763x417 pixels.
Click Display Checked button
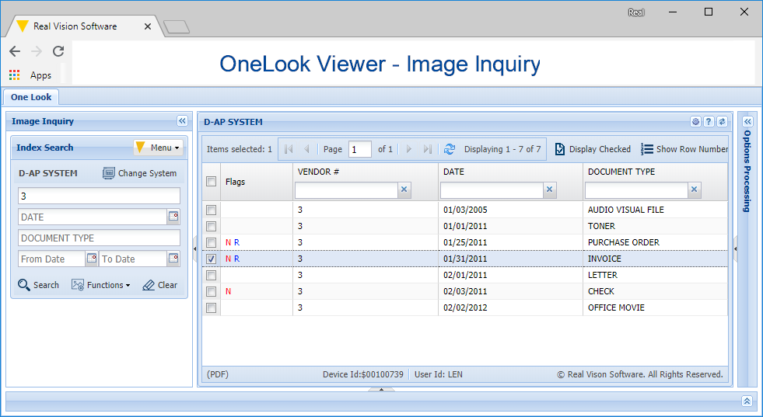pos(593,149)
